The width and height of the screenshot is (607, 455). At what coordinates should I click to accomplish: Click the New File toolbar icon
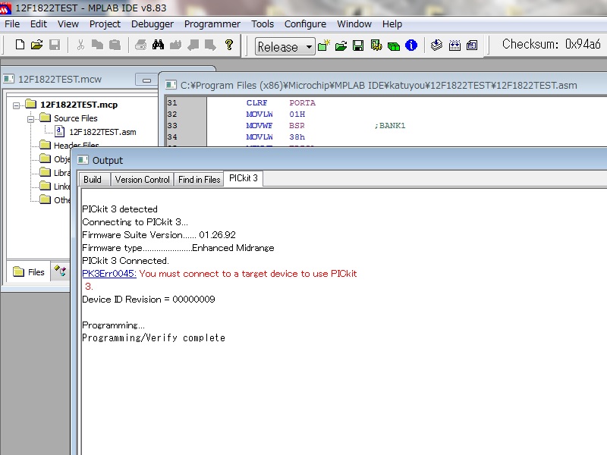[20, 45]
